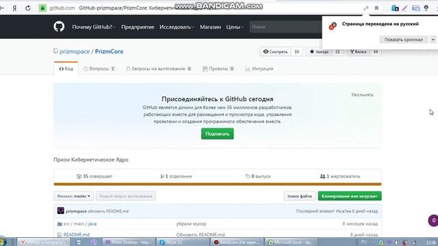
Task: Open the tab panel extension icon
Action: (415, 8)
